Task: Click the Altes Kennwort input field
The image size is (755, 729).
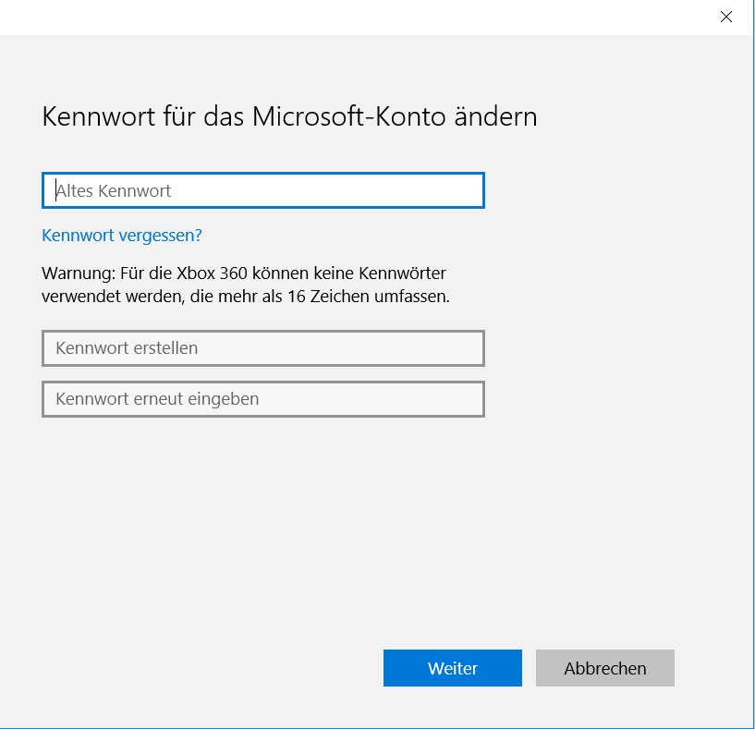Action: click(x=262, y=190)
